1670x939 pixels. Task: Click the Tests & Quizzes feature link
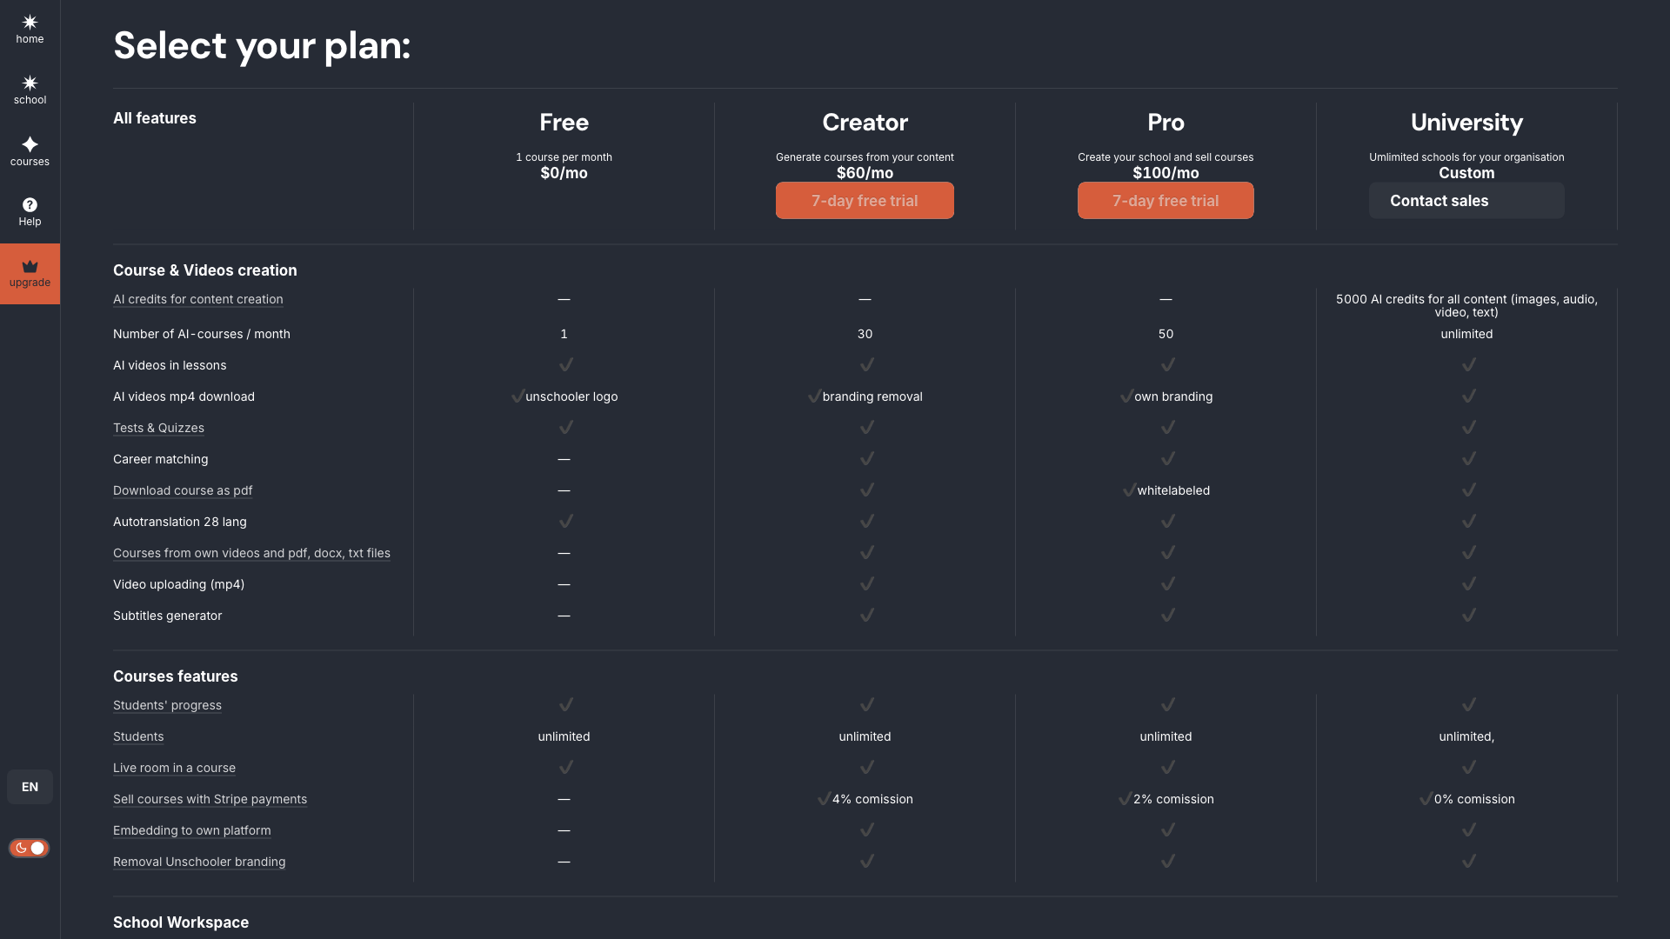click(158, 428)
